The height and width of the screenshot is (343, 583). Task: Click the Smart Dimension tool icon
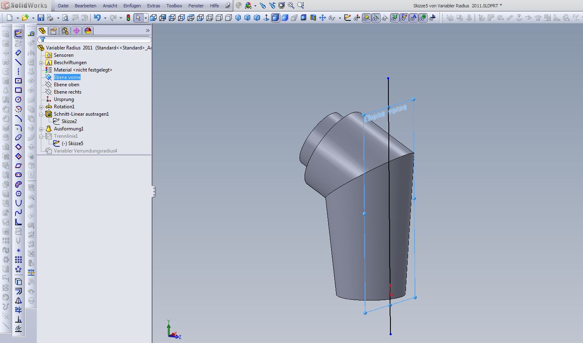pos(18,53)
